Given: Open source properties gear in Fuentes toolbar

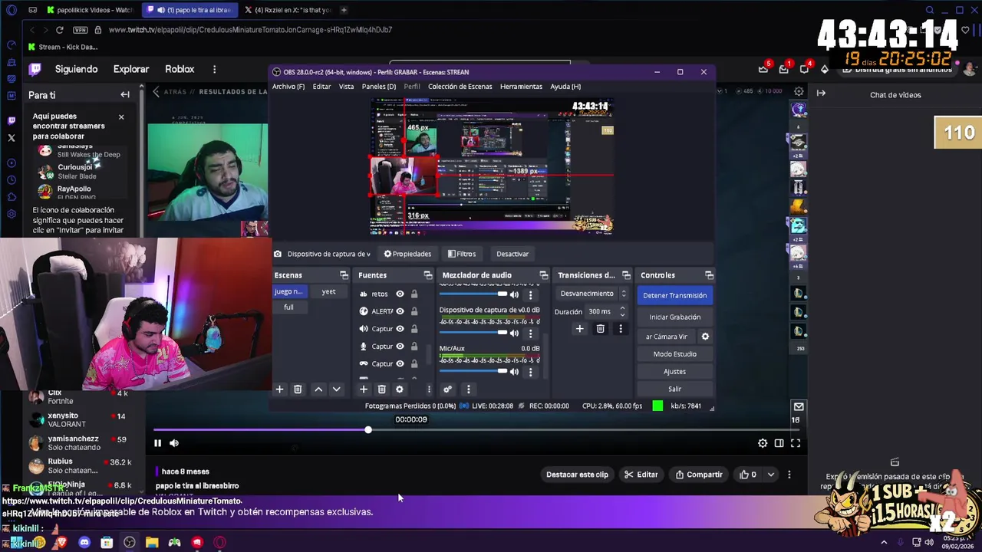Looking at the screenshot, I should [x=399, y=389].
